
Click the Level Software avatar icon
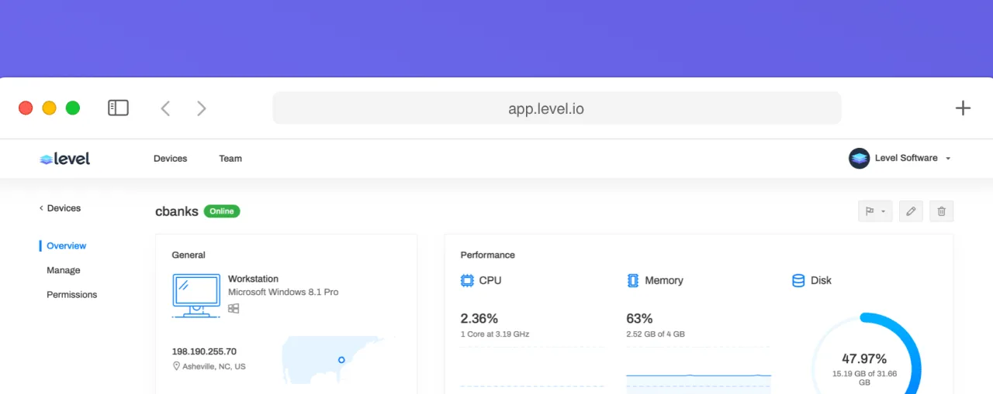(x=859, y=158)
